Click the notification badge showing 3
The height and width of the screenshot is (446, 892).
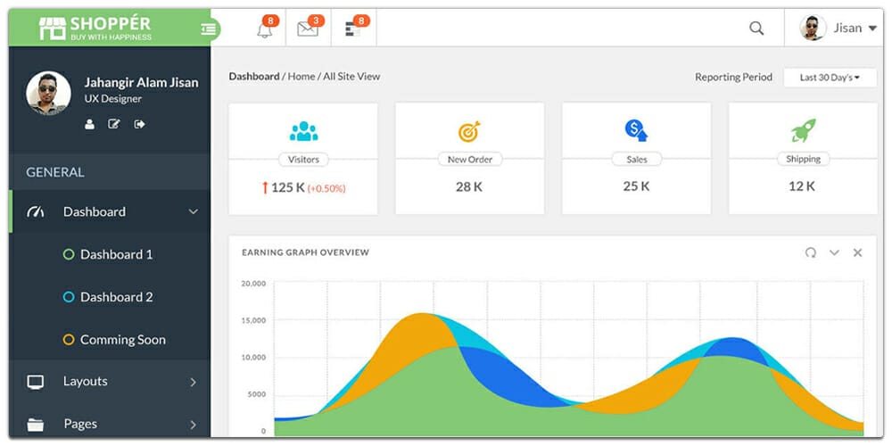pos(316,21)
